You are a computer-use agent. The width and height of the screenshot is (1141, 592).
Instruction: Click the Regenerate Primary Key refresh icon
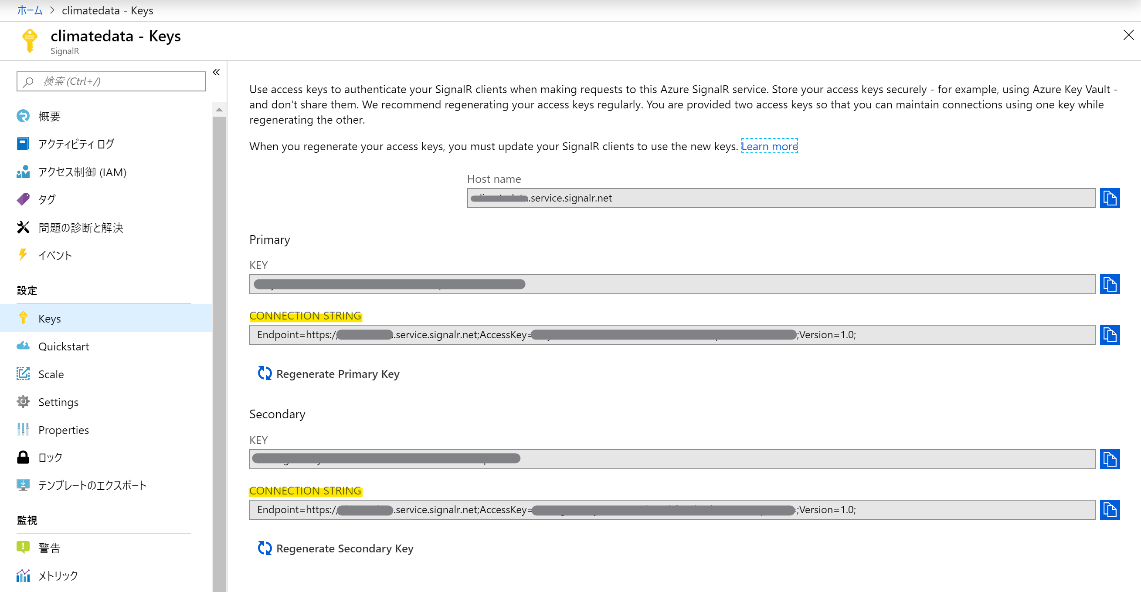point(265,373)
